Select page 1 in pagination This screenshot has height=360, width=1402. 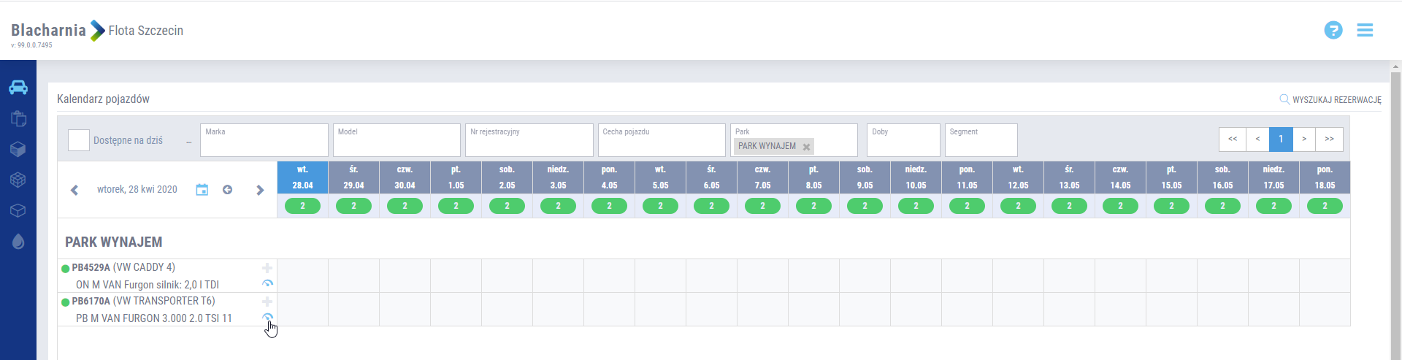[1281, 139]
